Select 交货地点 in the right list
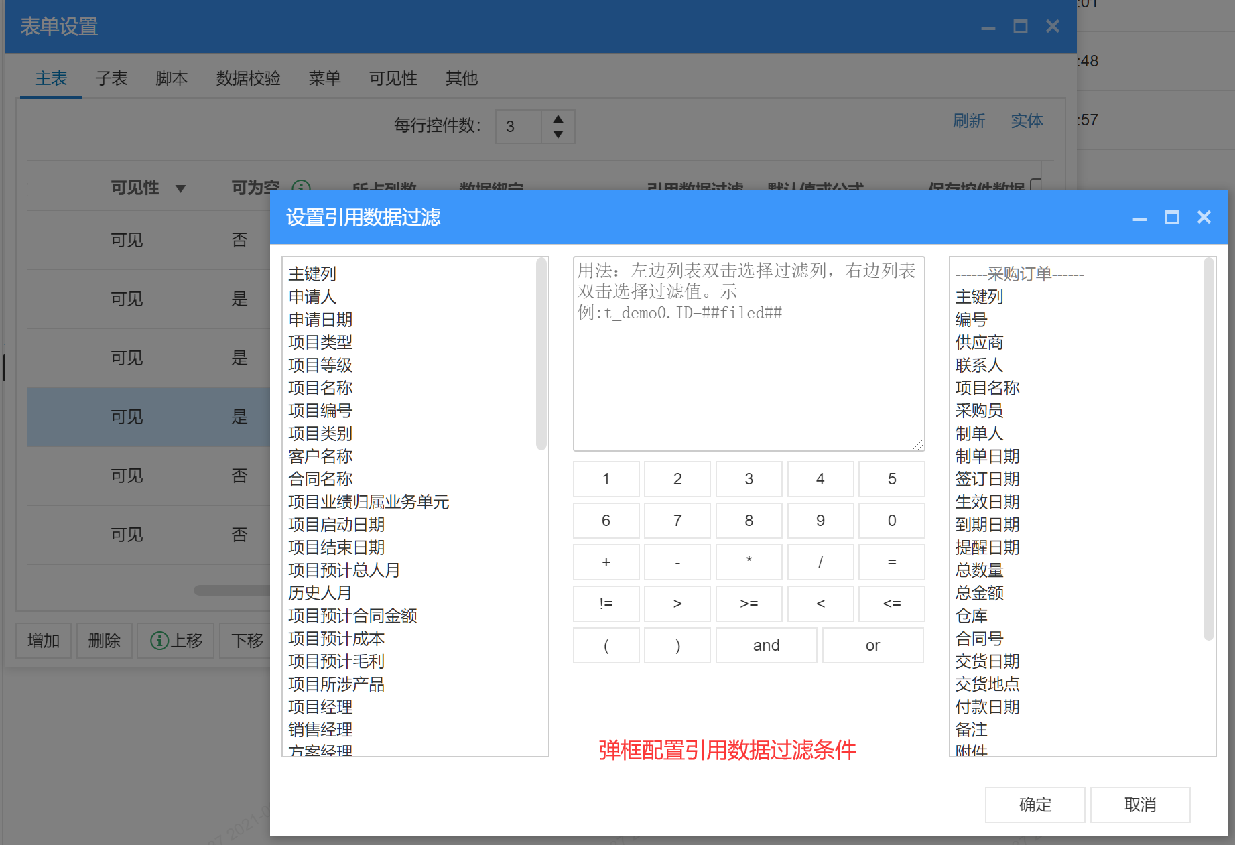 click(x=987, y=684)
